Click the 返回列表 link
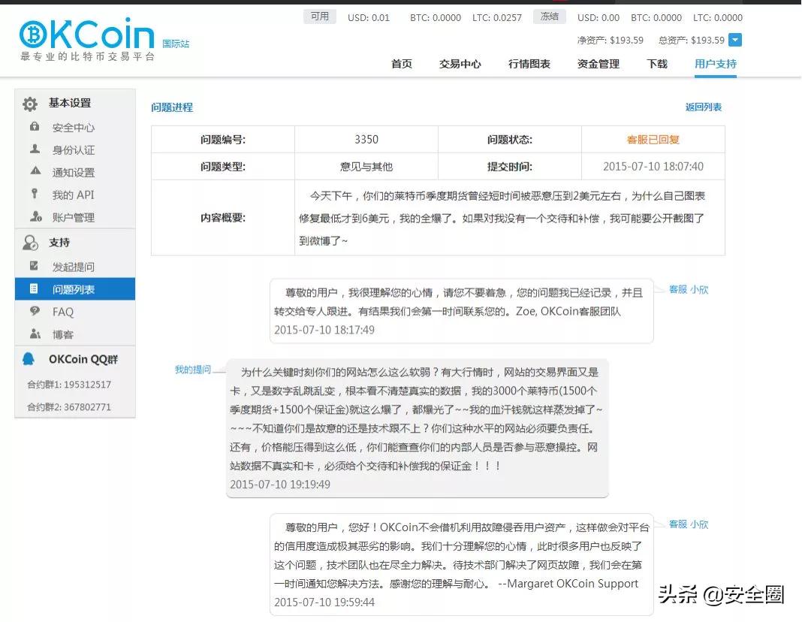Image resolution: width=802 pixels, height=622 pixels. (702, 107)
